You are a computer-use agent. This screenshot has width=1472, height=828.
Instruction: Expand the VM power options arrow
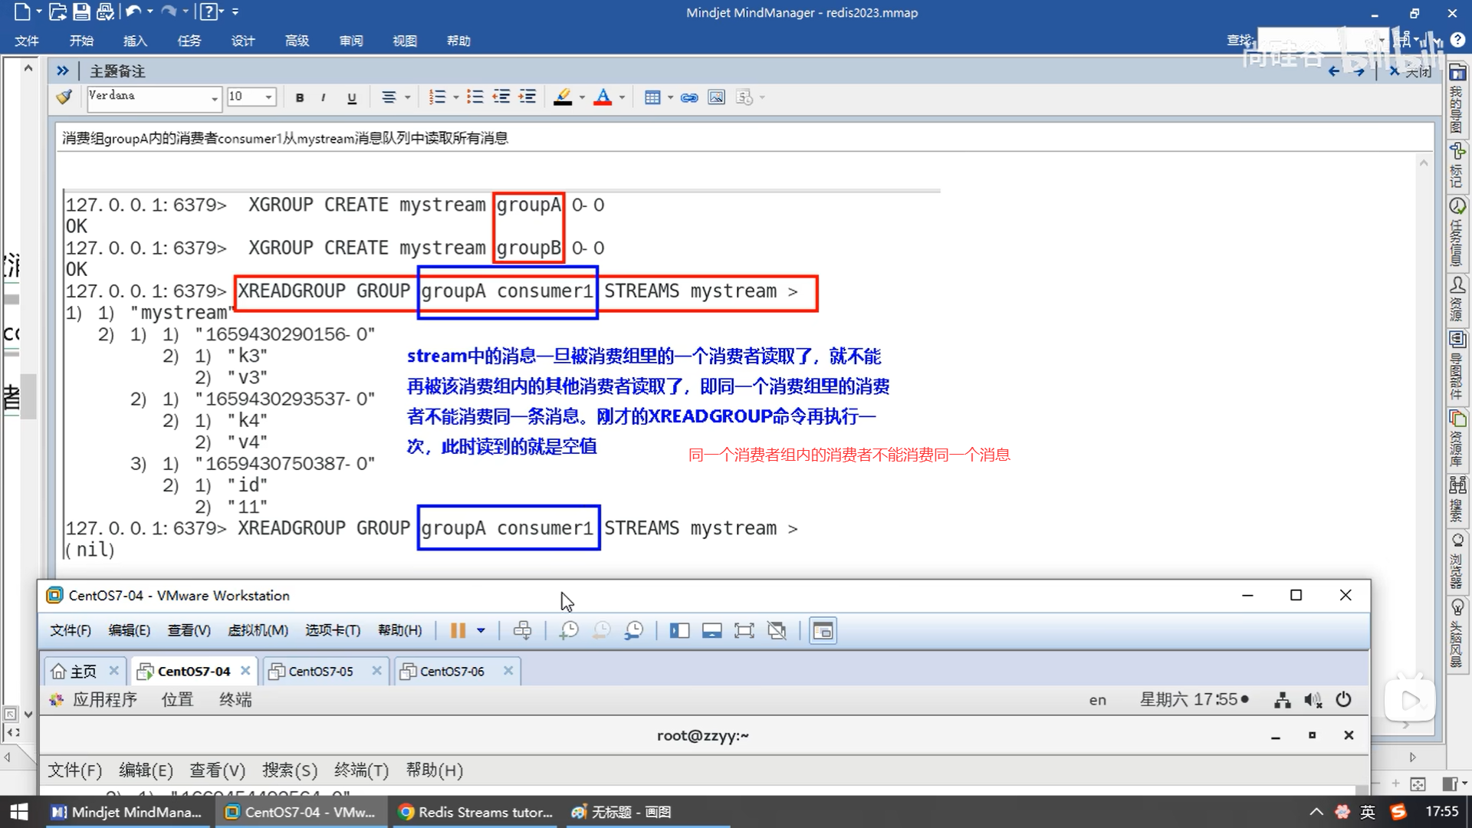coord(481,631)
